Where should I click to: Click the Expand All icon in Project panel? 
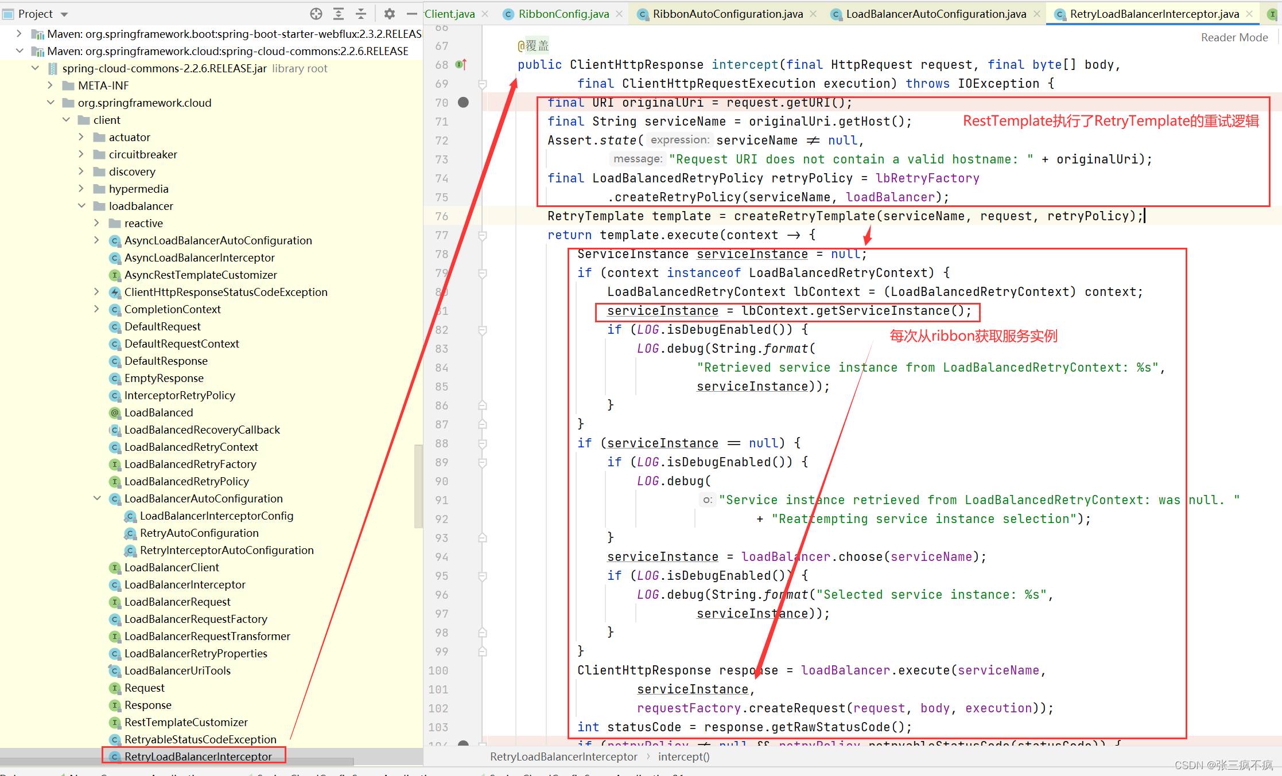[x=339, y=14]
